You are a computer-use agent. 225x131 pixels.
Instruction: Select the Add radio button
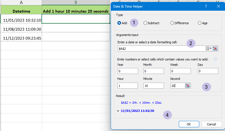(x=119, y=23)
